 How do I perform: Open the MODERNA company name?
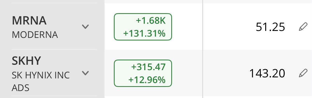pos(35,35)
